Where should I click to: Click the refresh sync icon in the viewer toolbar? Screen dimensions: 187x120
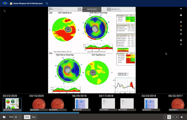[181, 22]
